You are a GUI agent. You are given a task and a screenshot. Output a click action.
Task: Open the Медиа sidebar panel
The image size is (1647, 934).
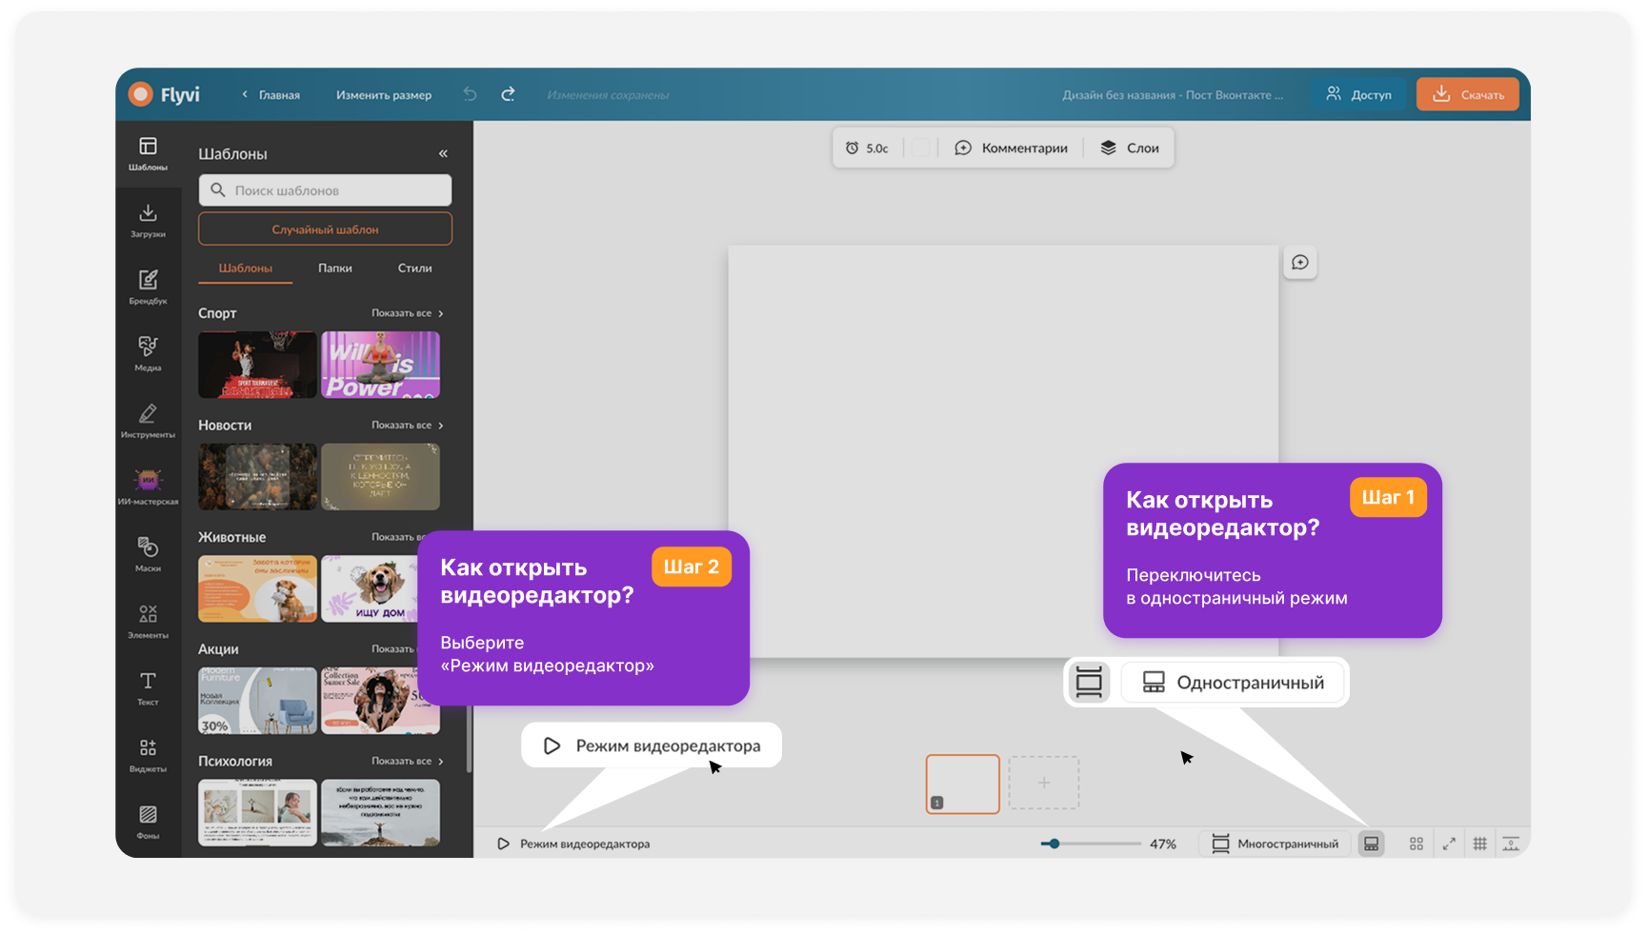(x=148, y=353)
